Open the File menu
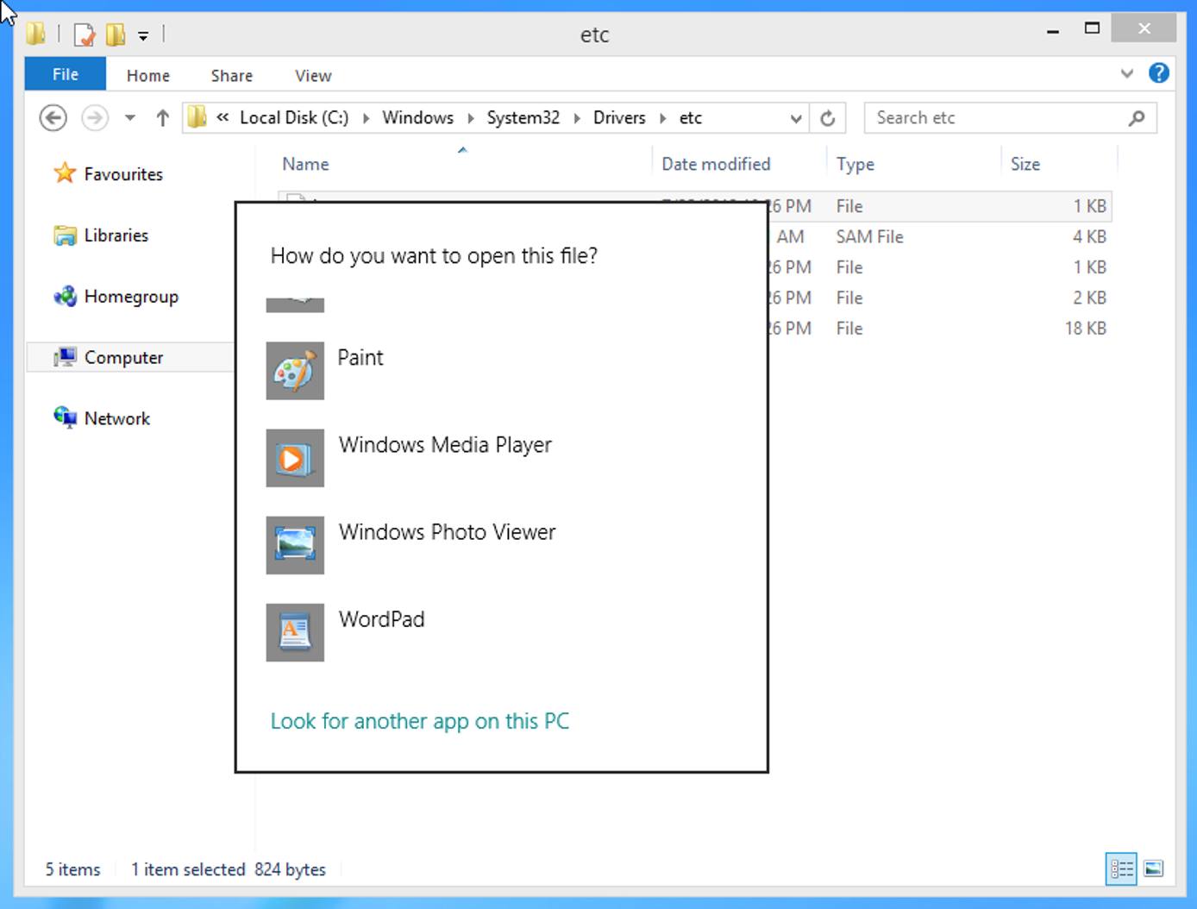 [x=65, y=74]
